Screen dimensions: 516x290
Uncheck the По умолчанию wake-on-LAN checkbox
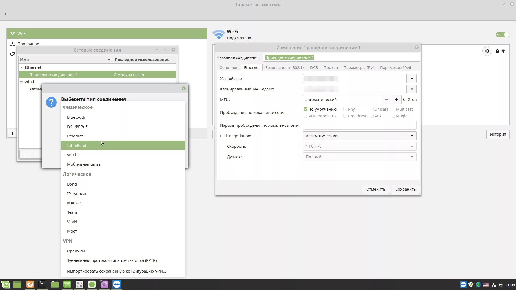coord(306,109)
